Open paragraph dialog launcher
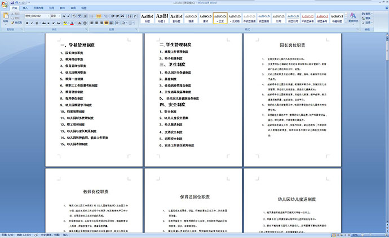Screen dimensions: 389x238 click(x=136, y=29)
